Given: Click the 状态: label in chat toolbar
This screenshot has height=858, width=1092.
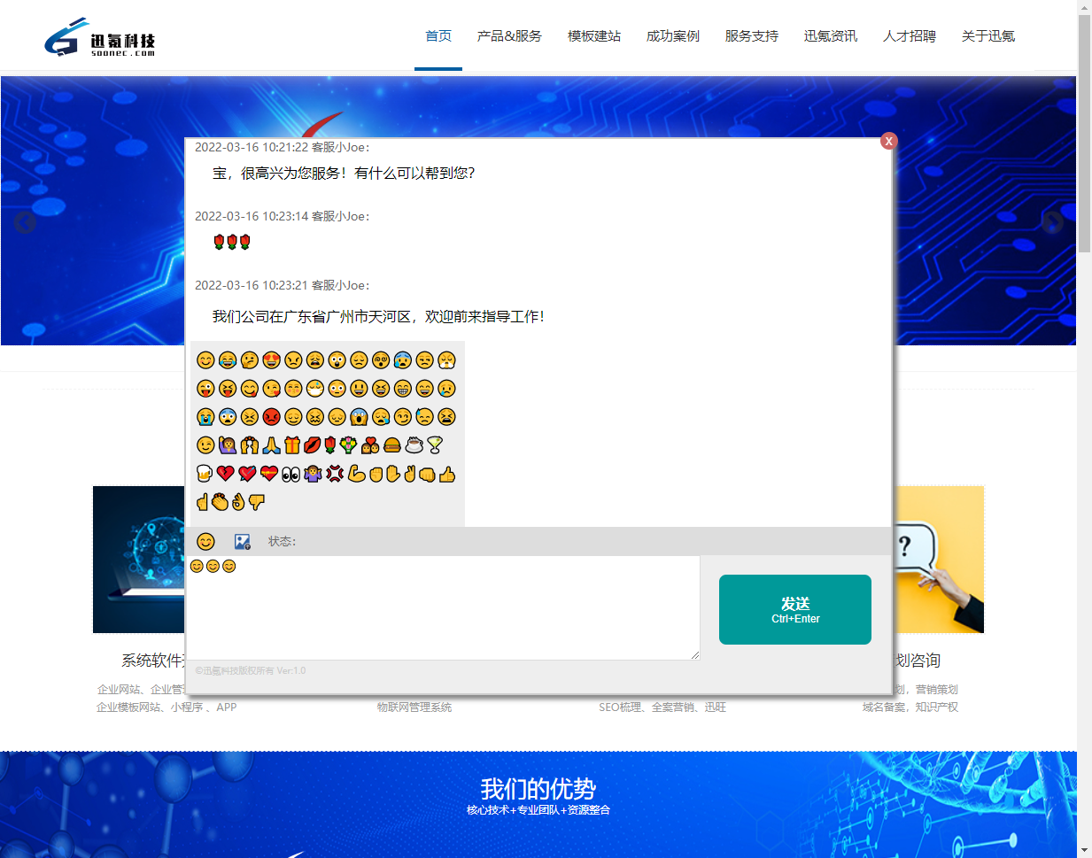Looking at the screenshot, I should 283,541.
